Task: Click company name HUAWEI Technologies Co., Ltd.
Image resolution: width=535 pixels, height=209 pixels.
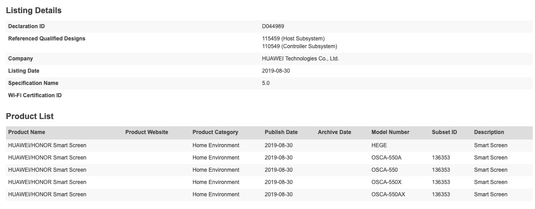Action: tap(300, 59)
